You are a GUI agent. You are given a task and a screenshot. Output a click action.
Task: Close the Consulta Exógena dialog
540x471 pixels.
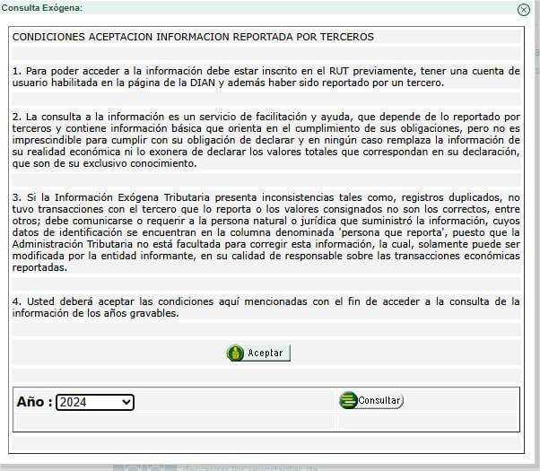click(x=524, y=9)
